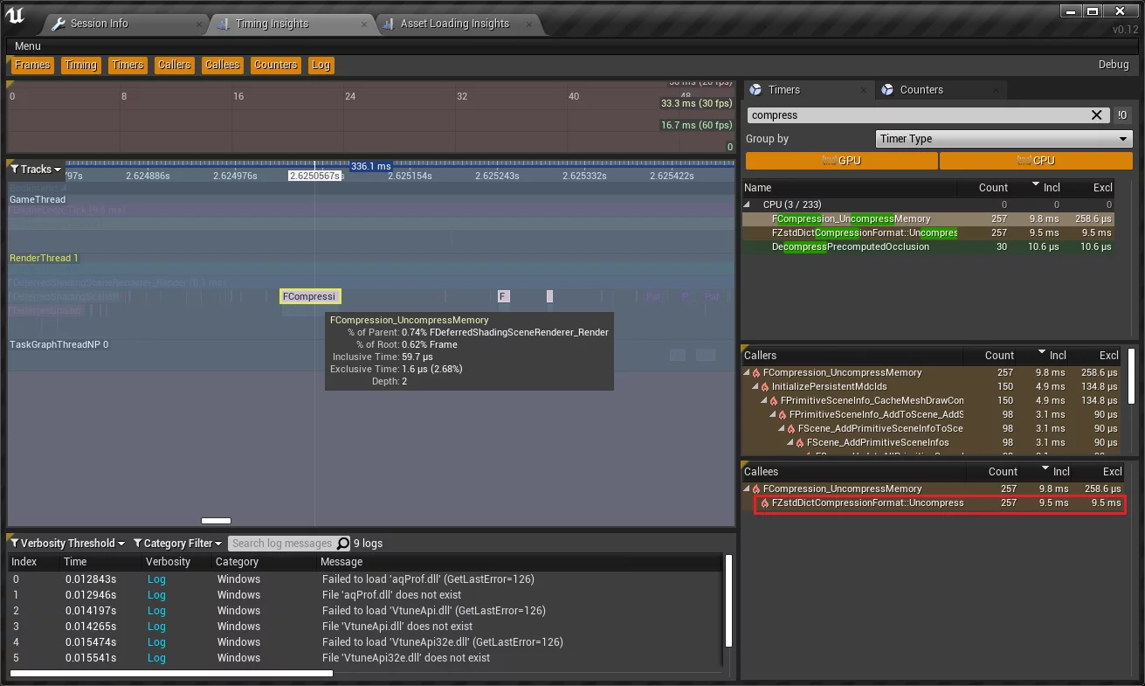Collapse the CPU (3 / 233) group
The height and width of the screenshot is (686, 1145).
748,204
